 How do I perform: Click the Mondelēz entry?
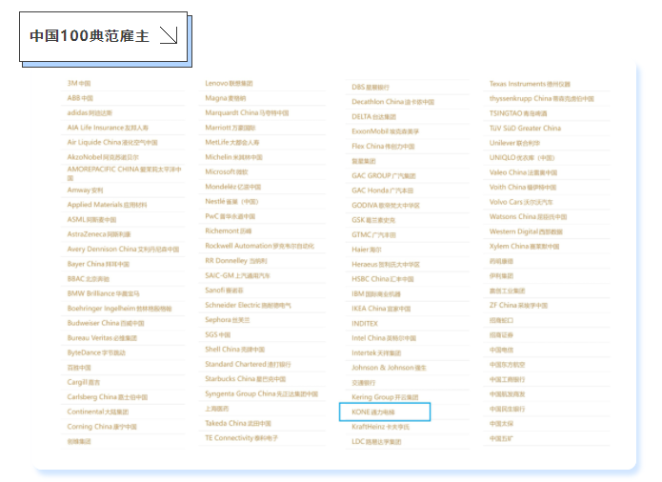pyautogui.click(x=233, y=187)
